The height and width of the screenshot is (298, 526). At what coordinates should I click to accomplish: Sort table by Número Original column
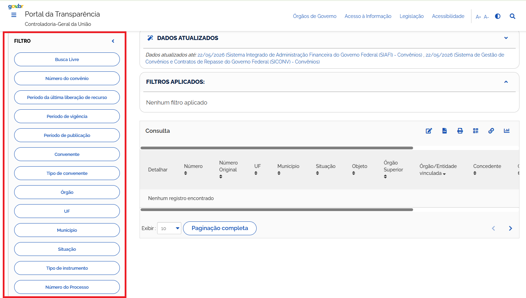(221, 177)
